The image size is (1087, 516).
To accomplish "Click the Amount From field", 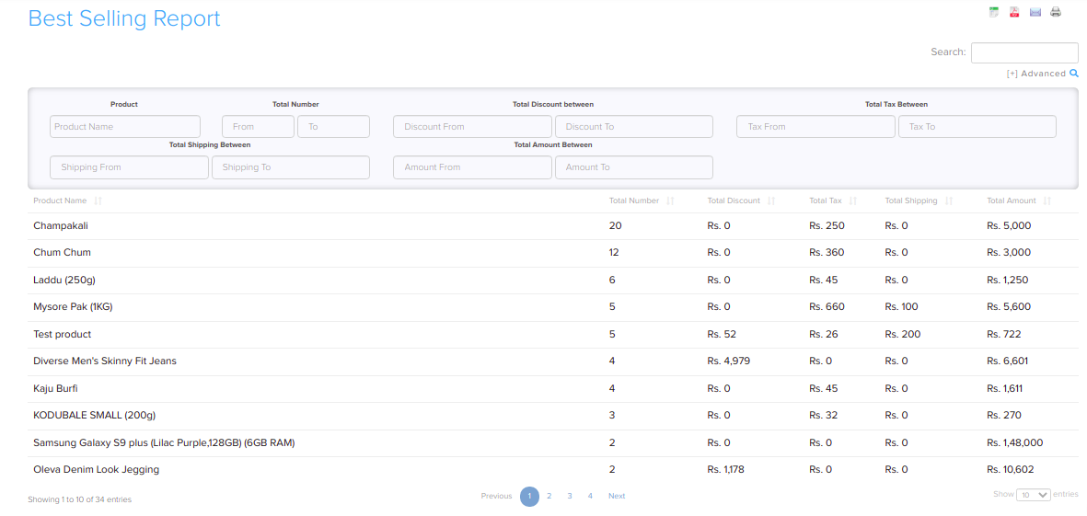I will click(x=473, y=167).
